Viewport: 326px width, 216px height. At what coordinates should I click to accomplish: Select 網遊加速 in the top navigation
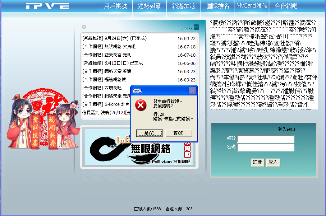[183, 6]
